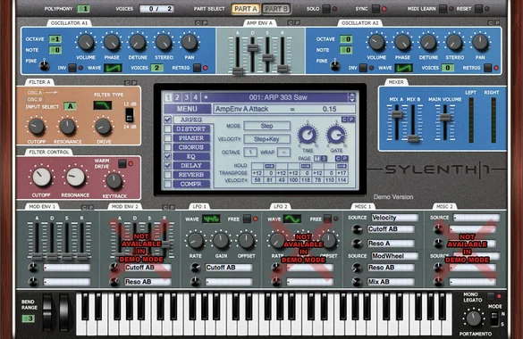Click Oscillator A2 Volume knob
Viewport: 523px width, 339px height.
click(x=376, y=43)
